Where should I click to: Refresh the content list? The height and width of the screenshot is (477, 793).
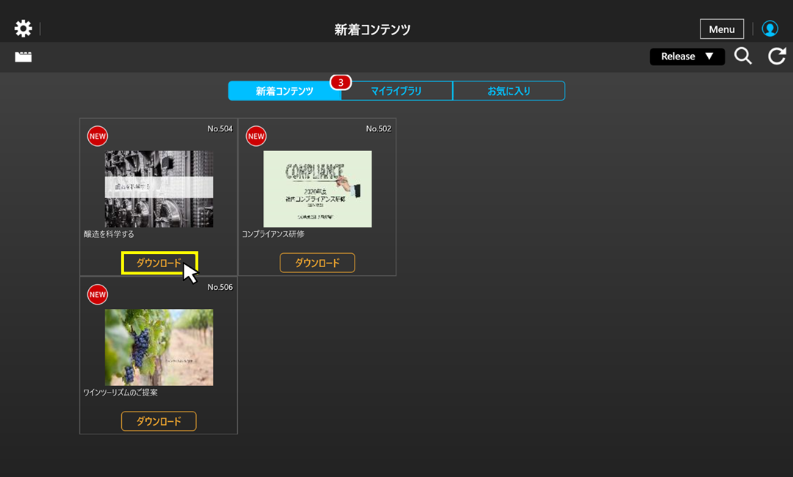(777, 56)
